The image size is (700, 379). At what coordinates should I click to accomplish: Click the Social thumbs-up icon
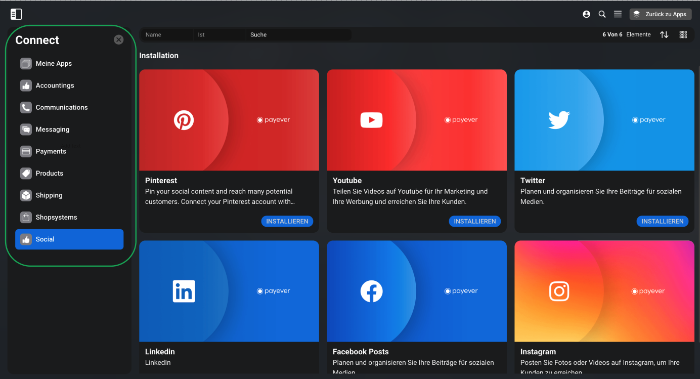pos(26,239)
